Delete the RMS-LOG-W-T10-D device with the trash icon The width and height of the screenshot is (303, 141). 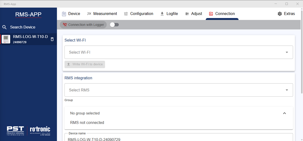(x=52, y=39)
